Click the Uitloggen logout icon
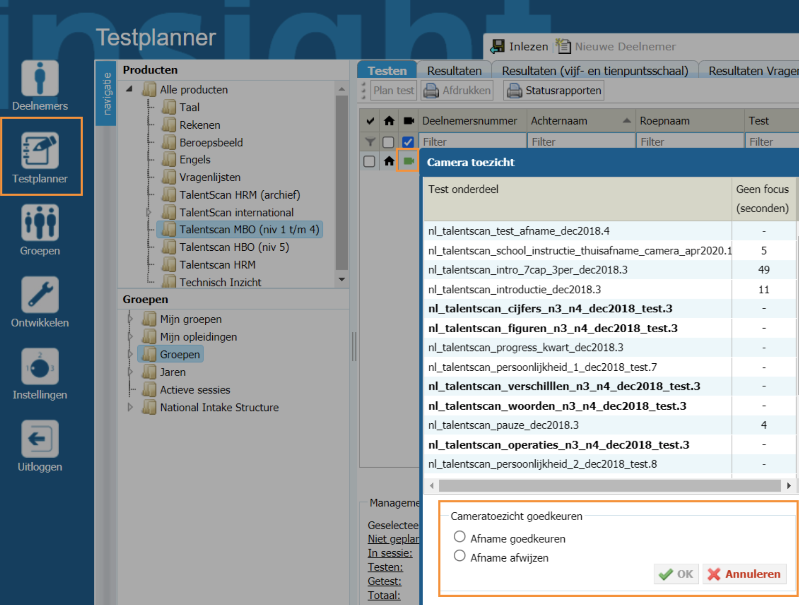The width and height of the screenshot is (799, 605). coord(40,439)
